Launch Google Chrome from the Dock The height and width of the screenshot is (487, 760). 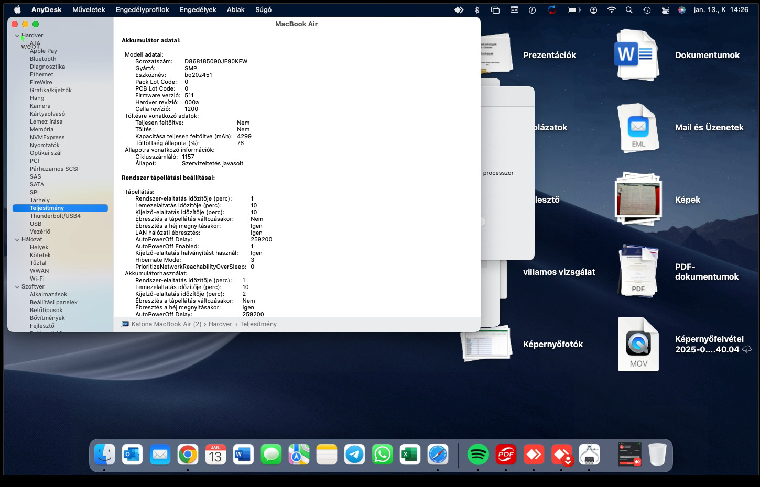point(188,454)
